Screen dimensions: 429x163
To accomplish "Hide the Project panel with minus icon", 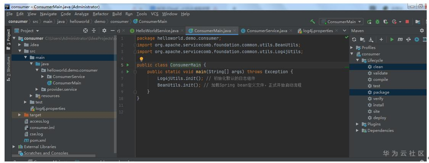I will (113, 31).
